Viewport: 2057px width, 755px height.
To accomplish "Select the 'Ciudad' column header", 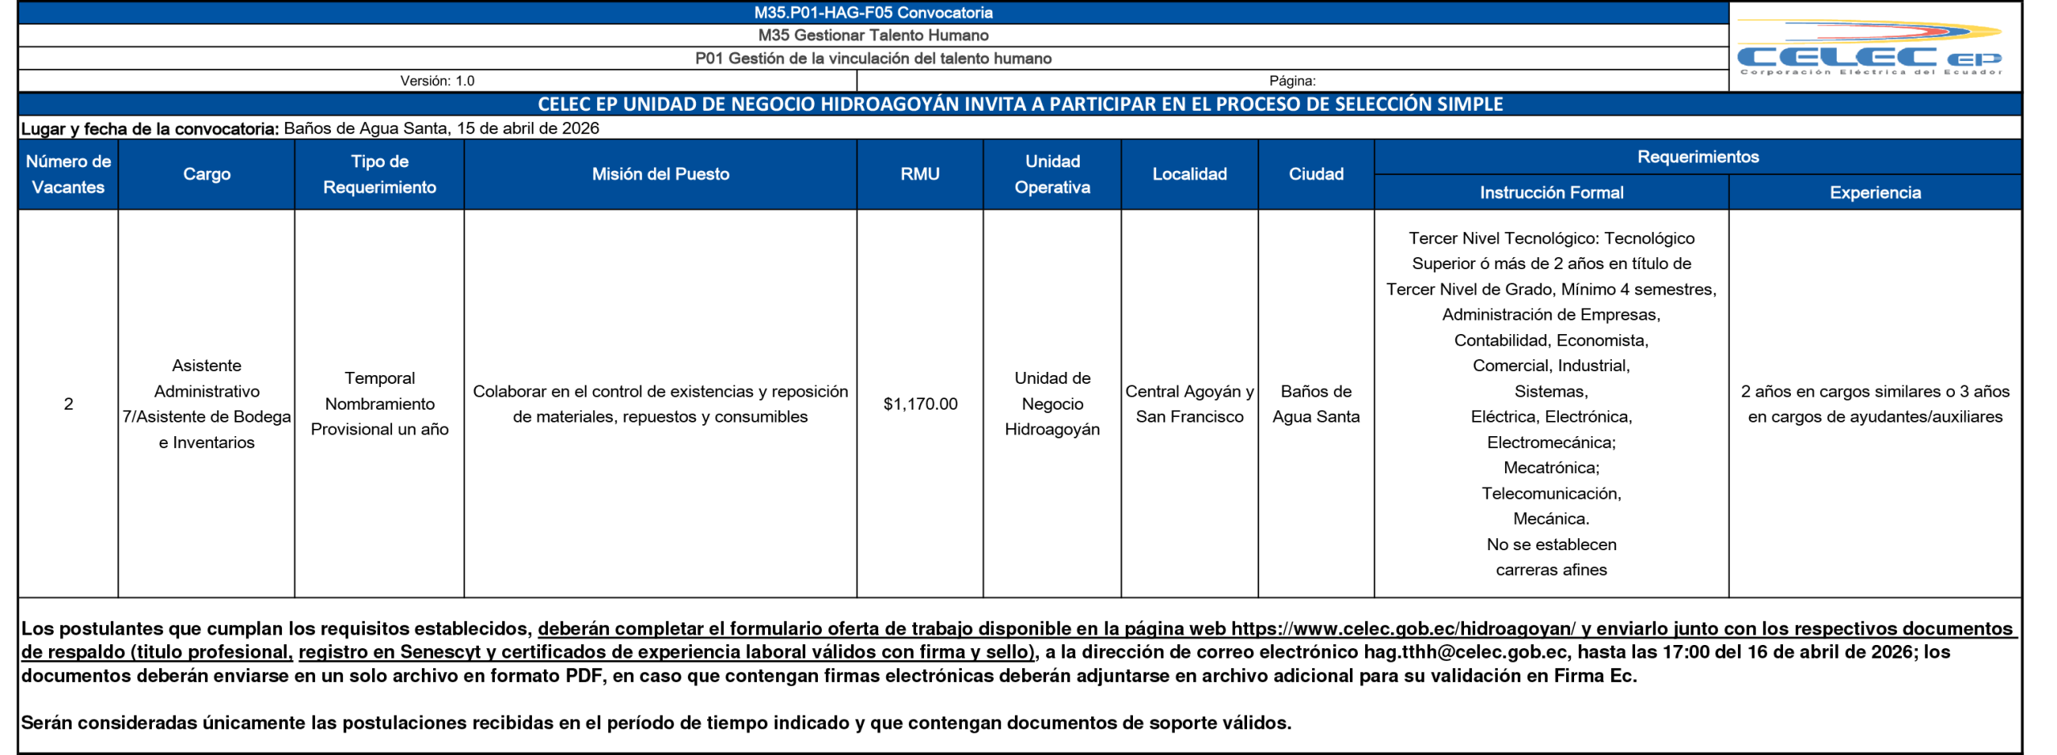I will (1315, 174).
